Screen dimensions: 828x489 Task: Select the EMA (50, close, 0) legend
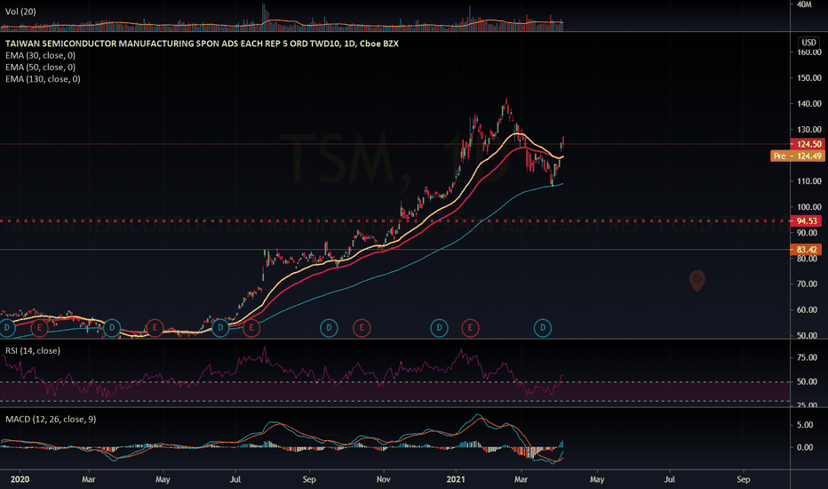(x=40, y=68)
